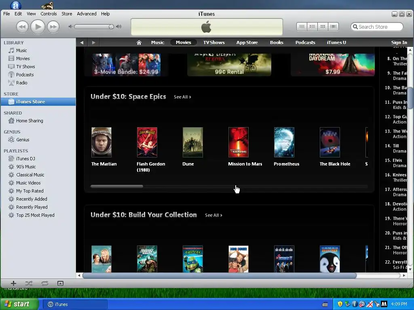Viewport: 414px width, 310px height.
Task: Switch to grid view icon
Action: coord(323,26)
